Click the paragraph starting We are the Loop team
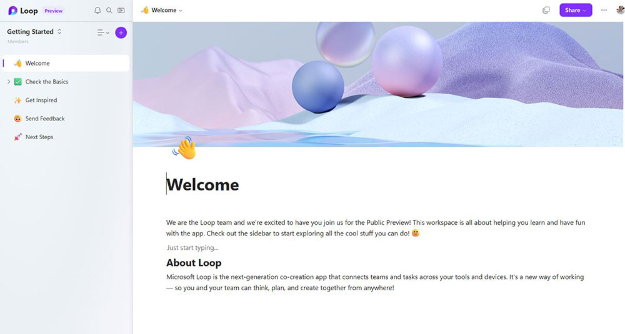 tap(376, 228)
